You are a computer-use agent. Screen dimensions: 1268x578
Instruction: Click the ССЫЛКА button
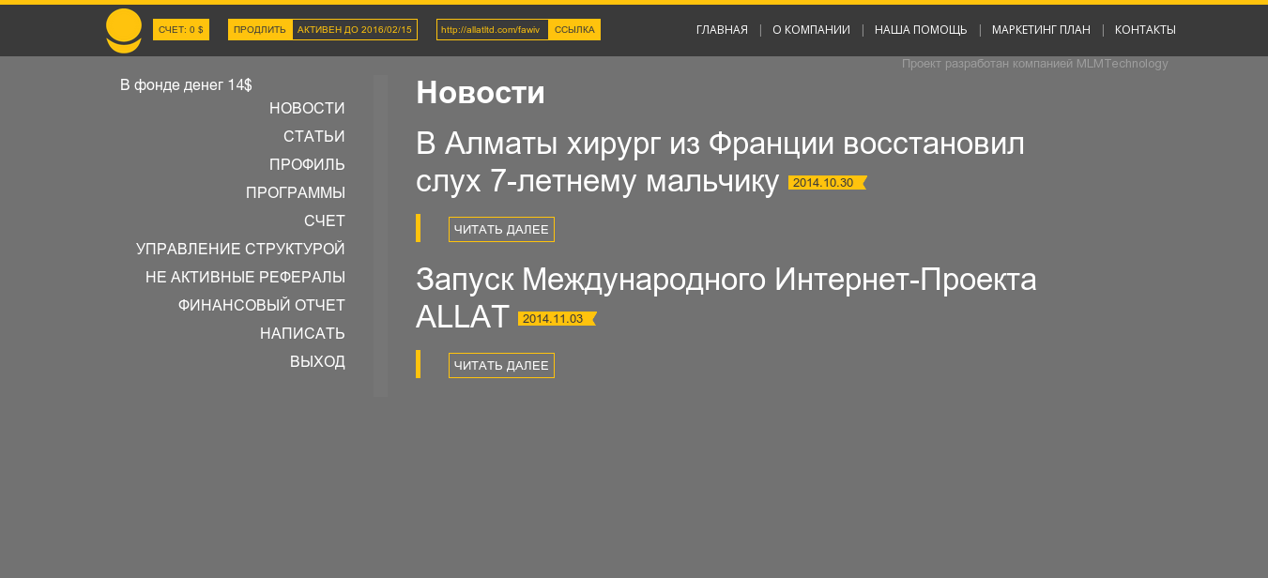tap(574, 30)
